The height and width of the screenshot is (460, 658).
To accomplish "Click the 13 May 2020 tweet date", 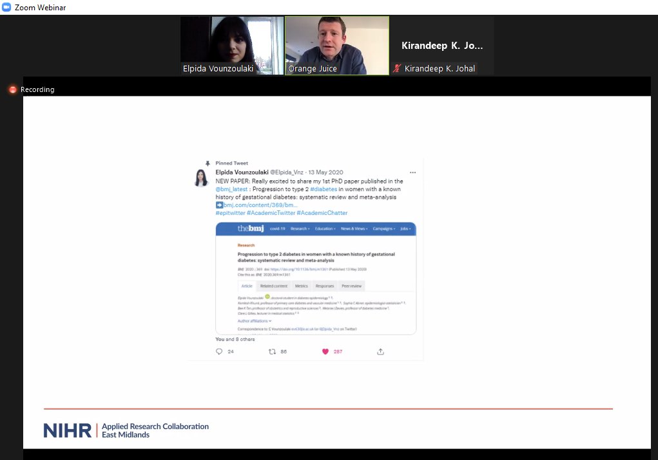I will click(x=325, y=172).
